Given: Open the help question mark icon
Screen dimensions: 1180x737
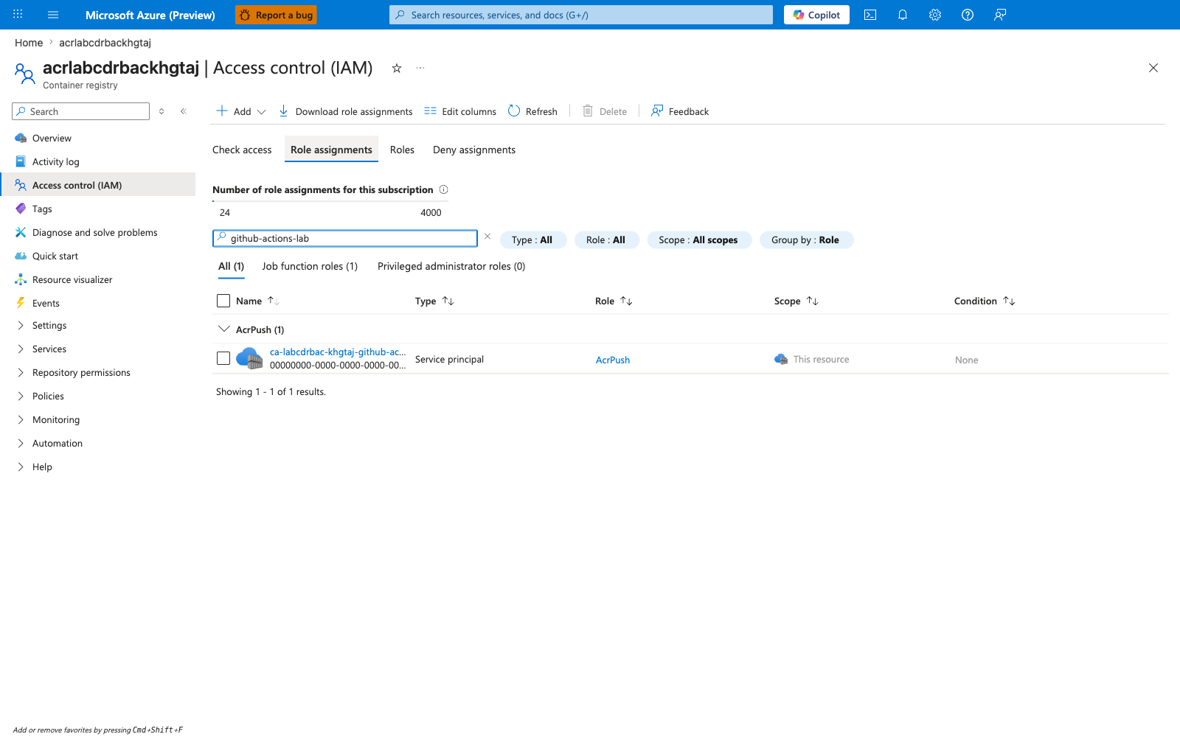Looking at the screenshot, I should tap(968, 15).
